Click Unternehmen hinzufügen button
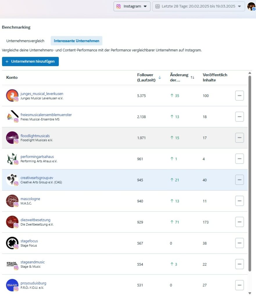Viewport: 256px width, 298px height. coord(30,61)
